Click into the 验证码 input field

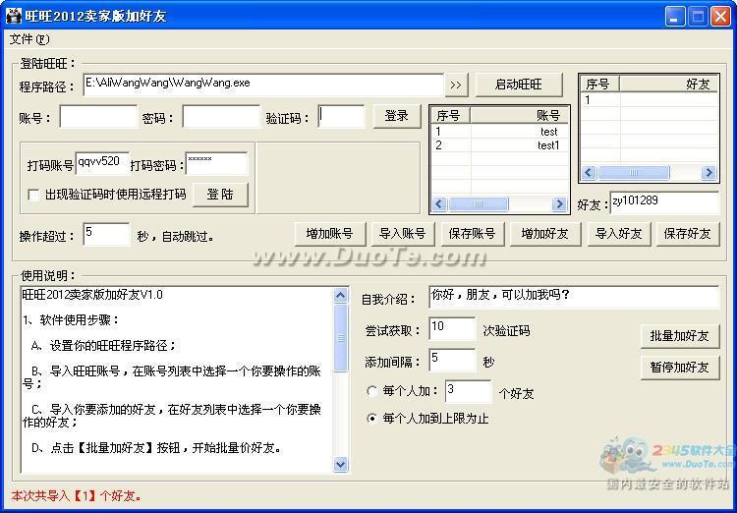click(341, 117)
